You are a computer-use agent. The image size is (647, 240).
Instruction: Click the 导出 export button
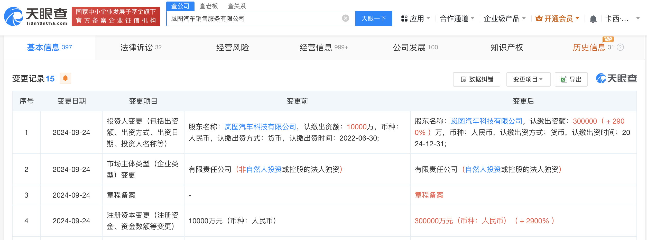pos(571,79)
